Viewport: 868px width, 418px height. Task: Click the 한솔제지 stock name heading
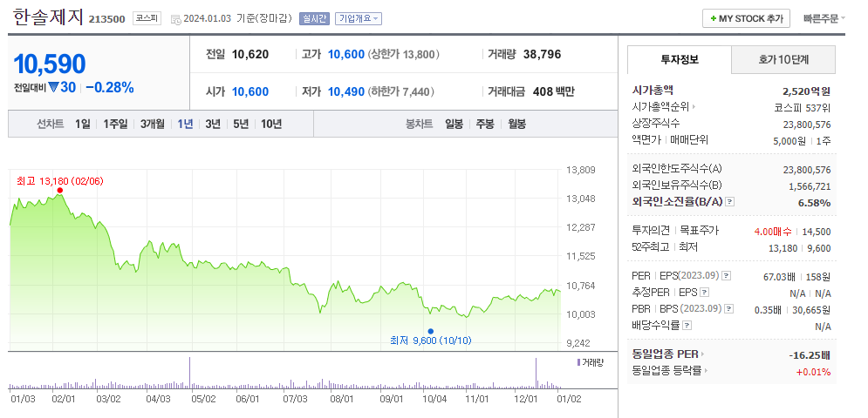point(48,17)
